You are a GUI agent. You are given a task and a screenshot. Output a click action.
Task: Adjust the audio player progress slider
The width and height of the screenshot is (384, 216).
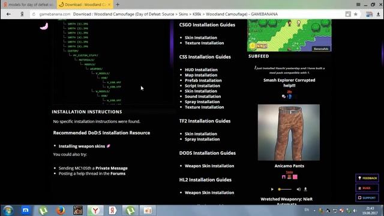point(285,189)
